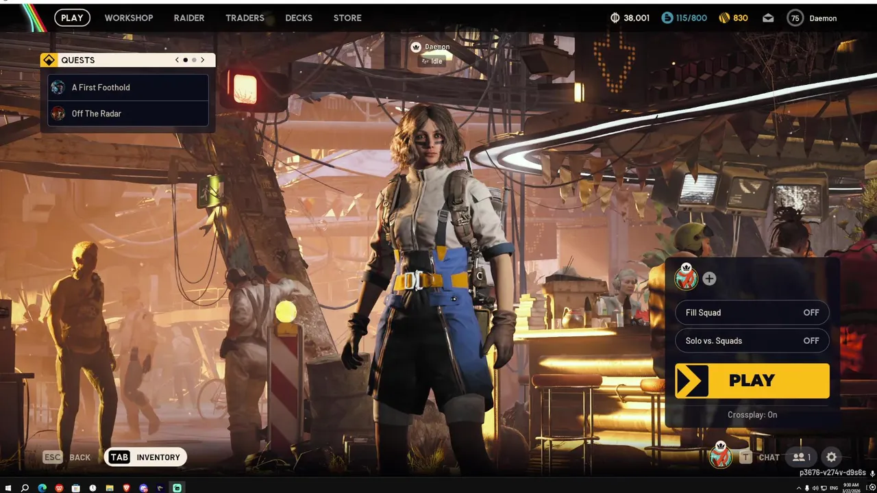Click the crown icon above character
The width and height of the screenshot is (877, 493).
[415, 47]
